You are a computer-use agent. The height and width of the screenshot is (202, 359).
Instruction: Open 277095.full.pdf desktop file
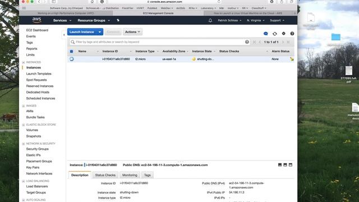[x=349, y=74]
